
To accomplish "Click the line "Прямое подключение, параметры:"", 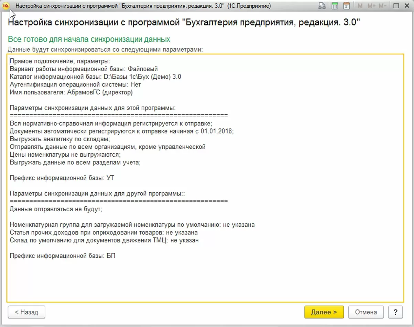I will 60,61.
